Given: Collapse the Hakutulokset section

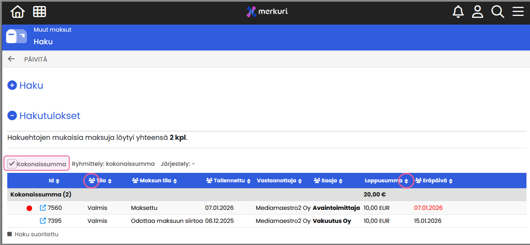Looking at the screenshot, I should [x=12, y=116].
